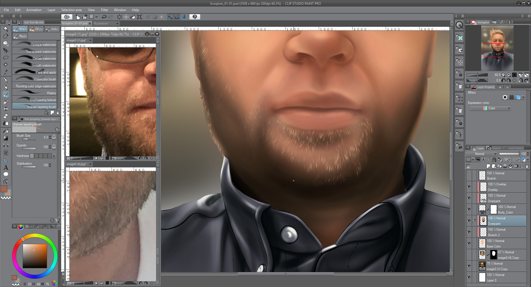Open the layer blending mode dropdown
The width and height of the screenshot is (531, 287).
[481, 154]
